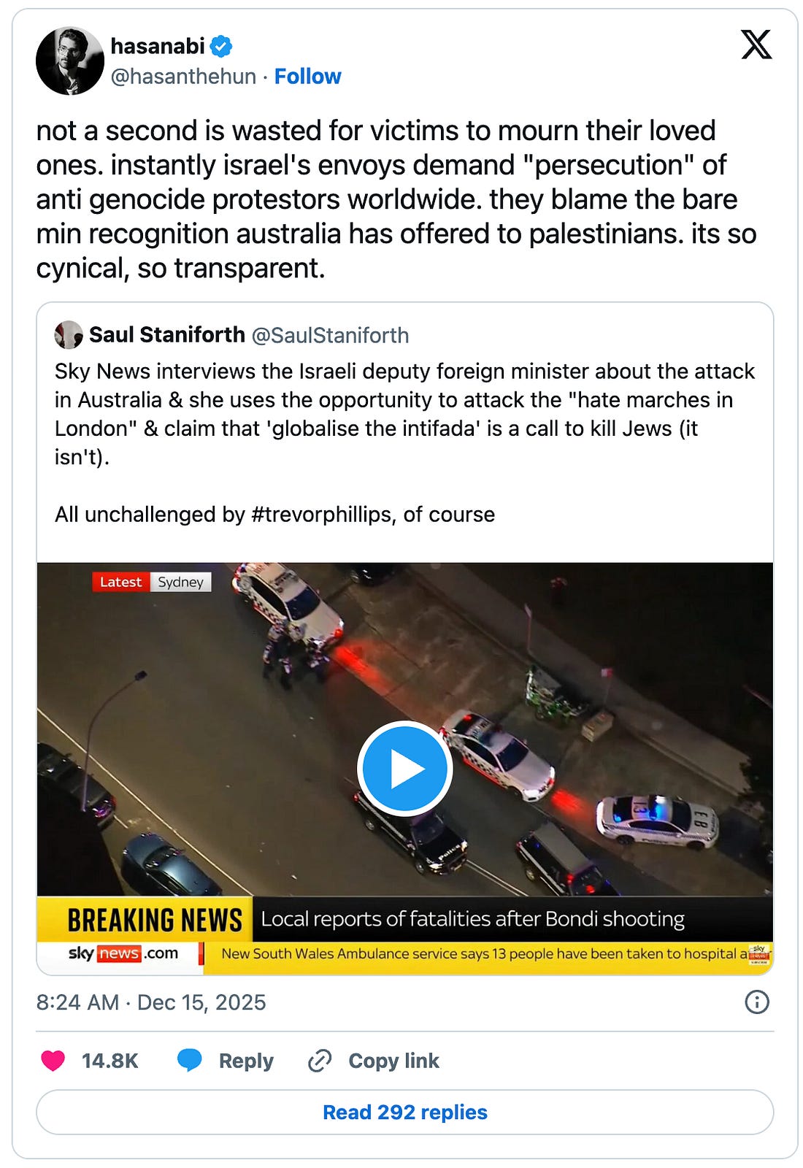Click the @SaulStaniforth handle
This screenshot has height=1168, width=803.
[x=330, y=335]
